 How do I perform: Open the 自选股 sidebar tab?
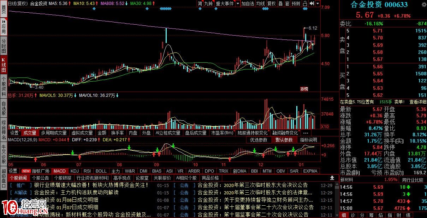[x=4, y=109]
